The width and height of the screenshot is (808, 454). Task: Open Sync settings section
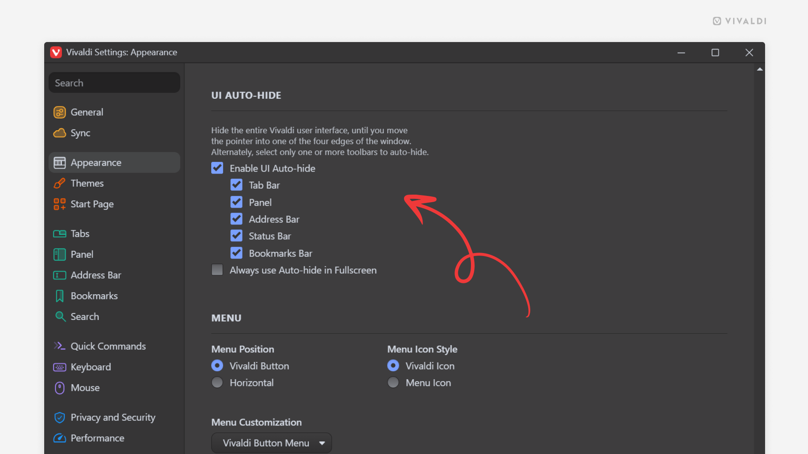coord(114,133)
